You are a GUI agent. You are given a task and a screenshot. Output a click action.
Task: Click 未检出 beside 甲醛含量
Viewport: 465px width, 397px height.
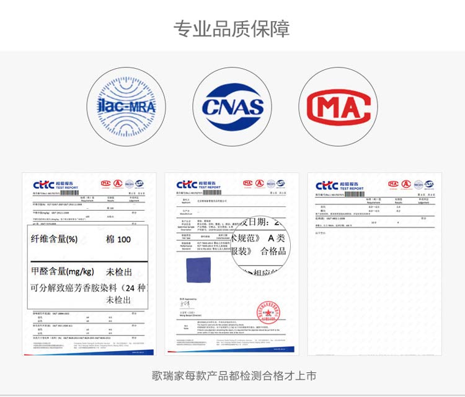118,272
